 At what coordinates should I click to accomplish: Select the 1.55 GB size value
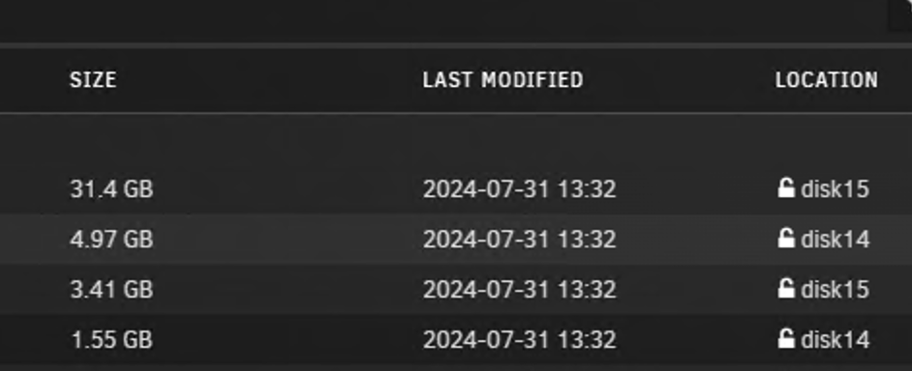[111, 339]
